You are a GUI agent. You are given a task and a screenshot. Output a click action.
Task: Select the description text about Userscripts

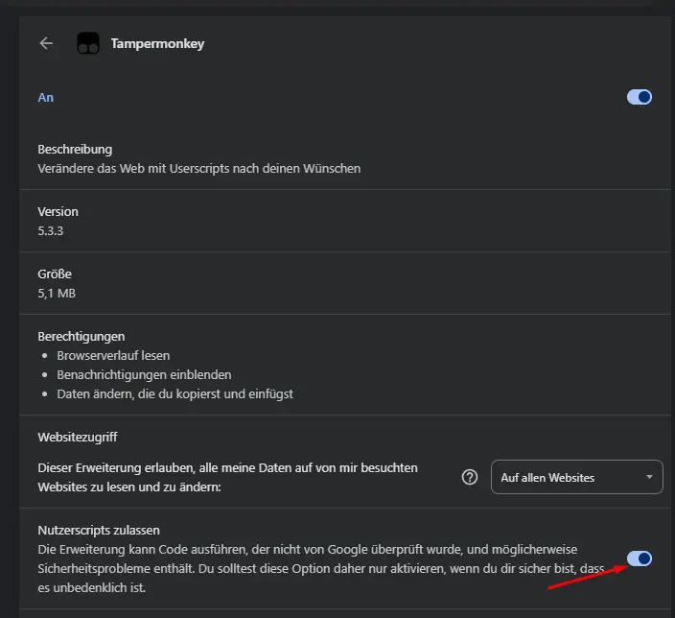(198, 169)
